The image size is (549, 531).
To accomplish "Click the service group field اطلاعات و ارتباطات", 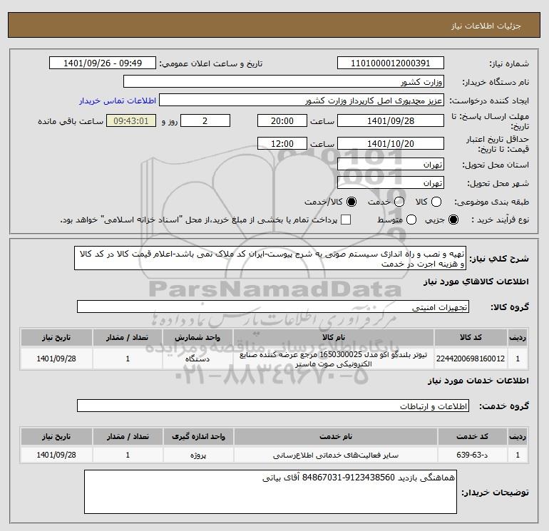I will pos(273,406).
